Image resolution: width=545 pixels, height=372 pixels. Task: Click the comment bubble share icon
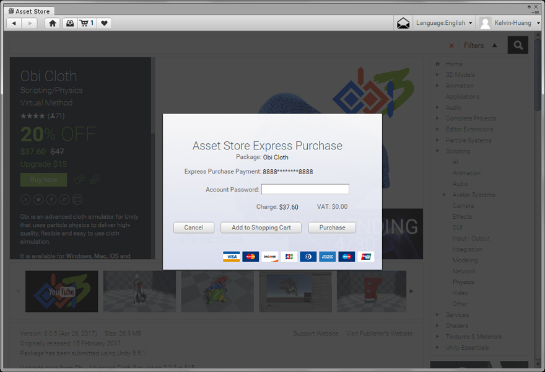coord(77,200)
